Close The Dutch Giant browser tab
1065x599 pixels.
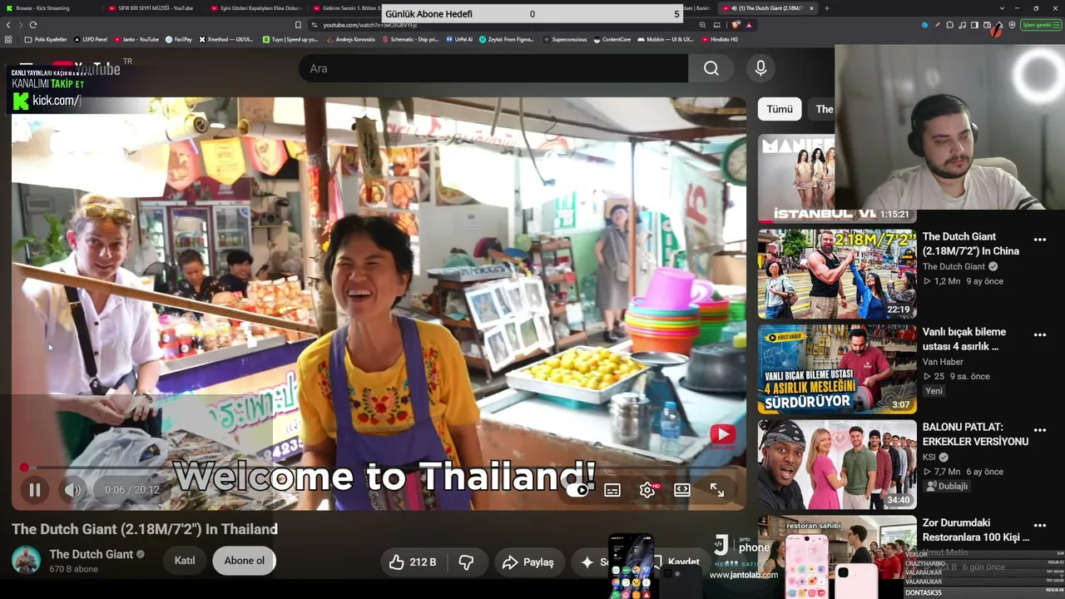tap(812, 8)
